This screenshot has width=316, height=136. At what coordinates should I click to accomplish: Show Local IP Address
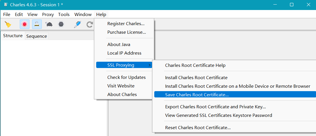tap(124, 53)
